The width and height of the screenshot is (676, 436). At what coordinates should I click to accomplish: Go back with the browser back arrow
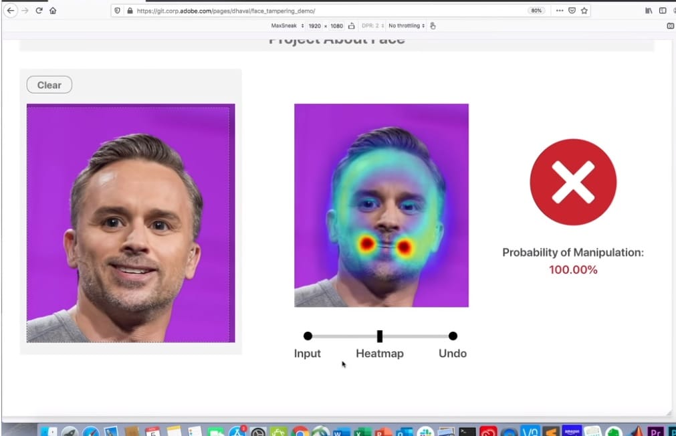(x=10, y=10)
